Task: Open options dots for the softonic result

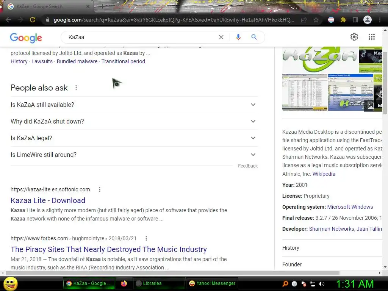Action: pos(100,189)
